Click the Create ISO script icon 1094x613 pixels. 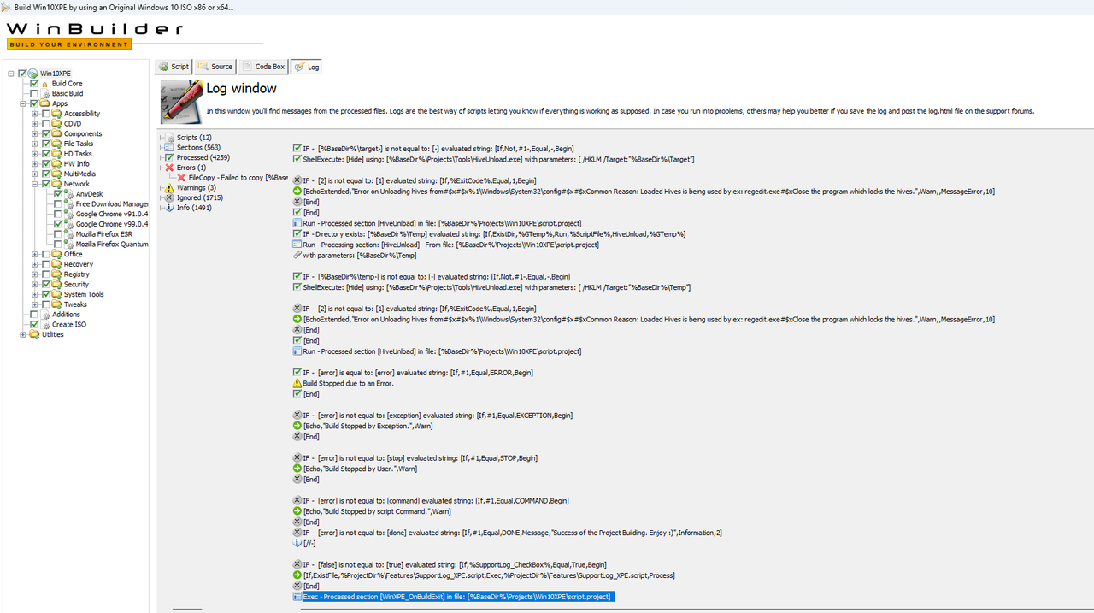coord(44,325)
